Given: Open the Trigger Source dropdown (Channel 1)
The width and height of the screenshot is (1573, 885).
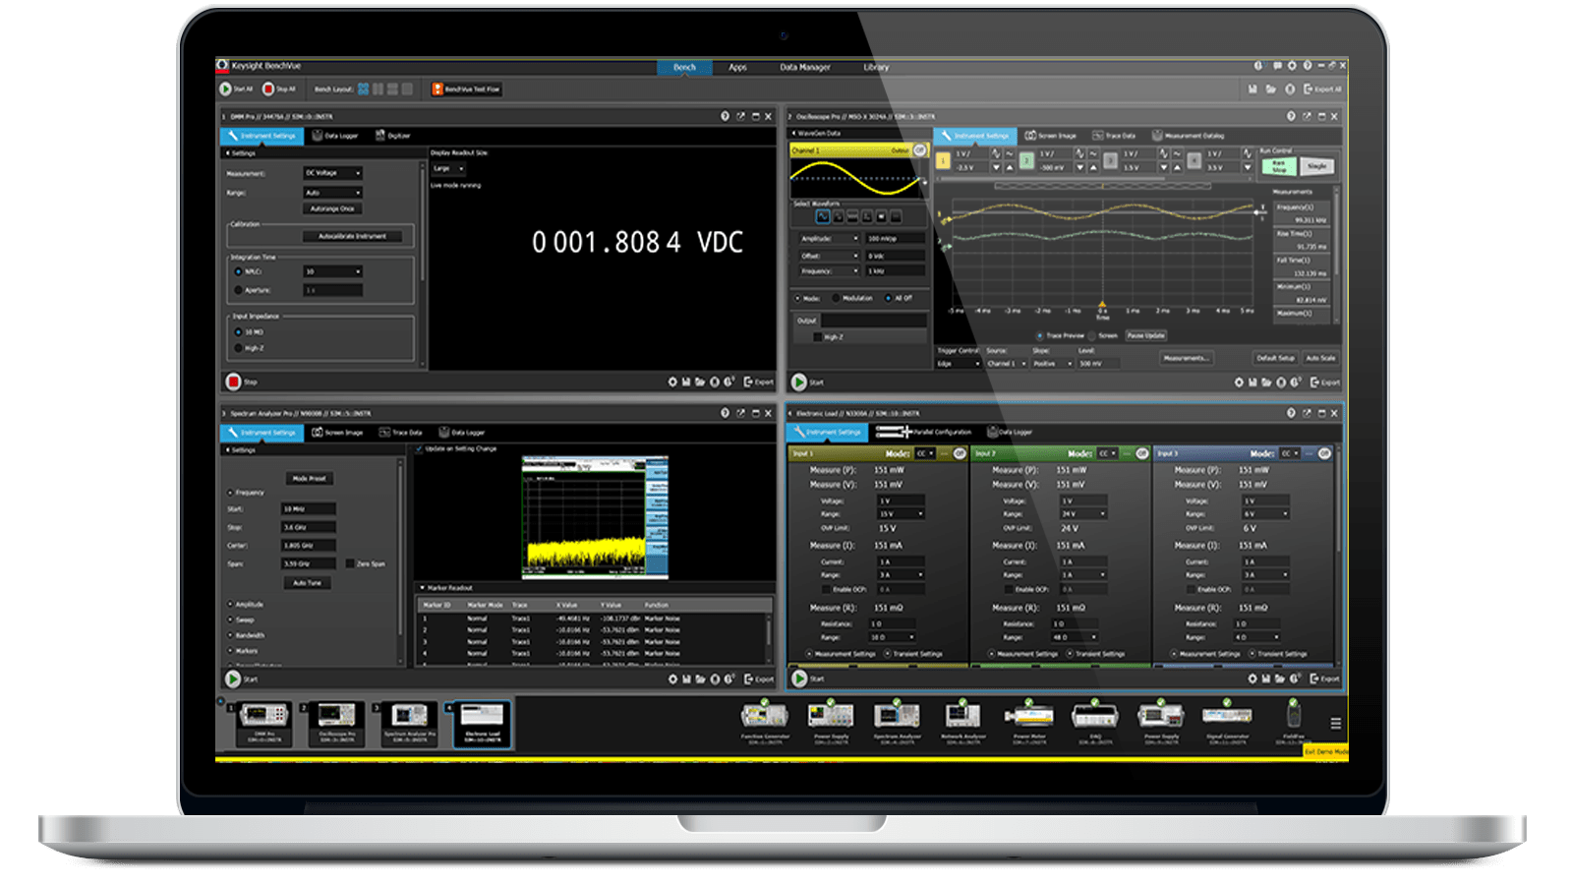Looking at the screenshot, I should coord(1007,364).
